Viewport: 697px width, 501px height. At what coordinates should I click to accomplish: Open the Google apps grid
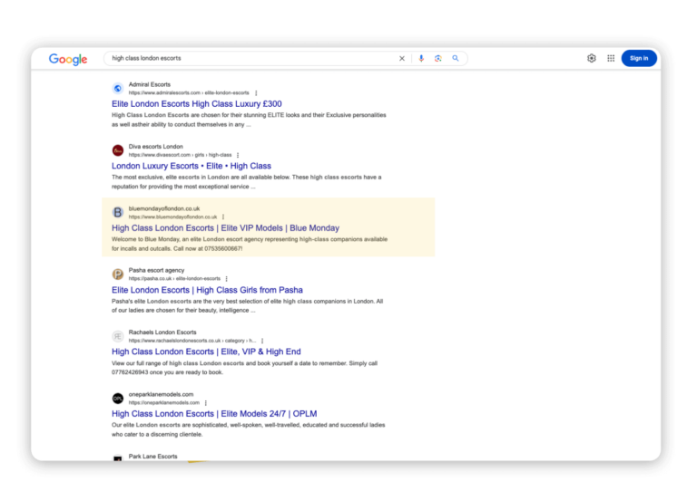pyautogui.click(x=611, y=58)
